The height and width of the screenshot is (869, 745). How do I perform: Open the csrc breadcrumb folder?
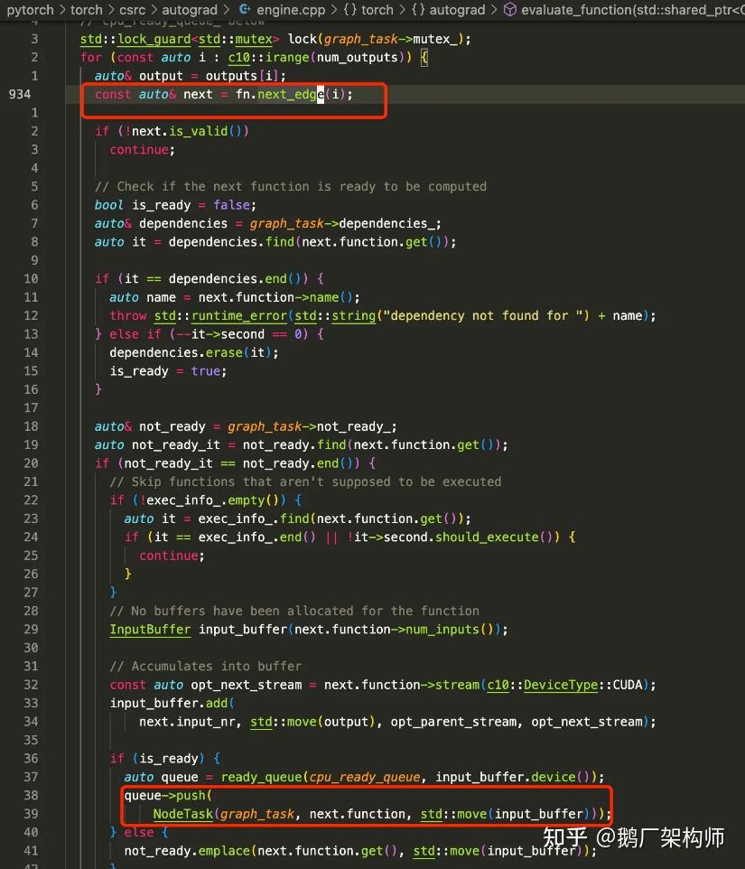pos(132,9)
